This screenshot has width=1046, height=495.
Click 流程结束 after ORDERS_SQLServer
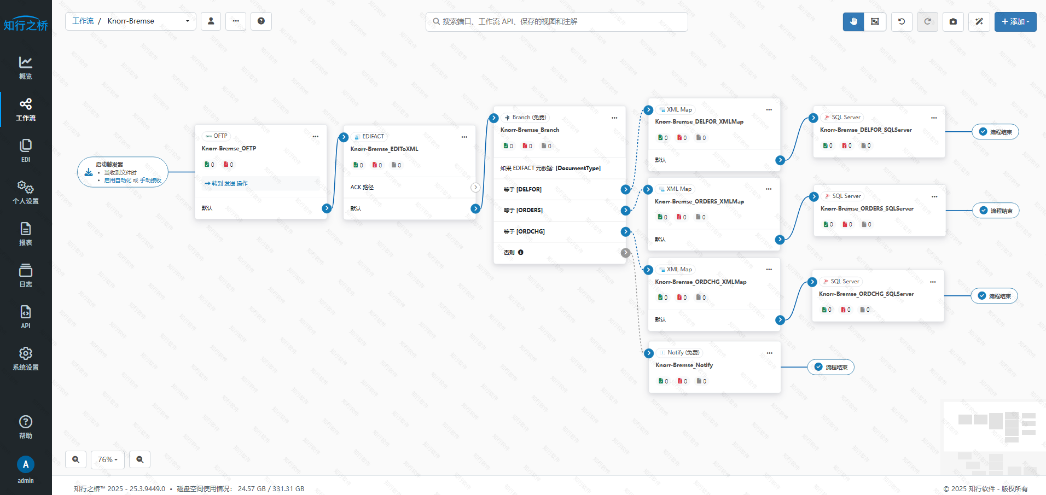[996, 211]
